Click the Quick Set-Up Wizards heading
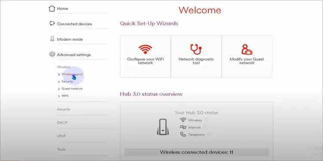 (149, 24)
